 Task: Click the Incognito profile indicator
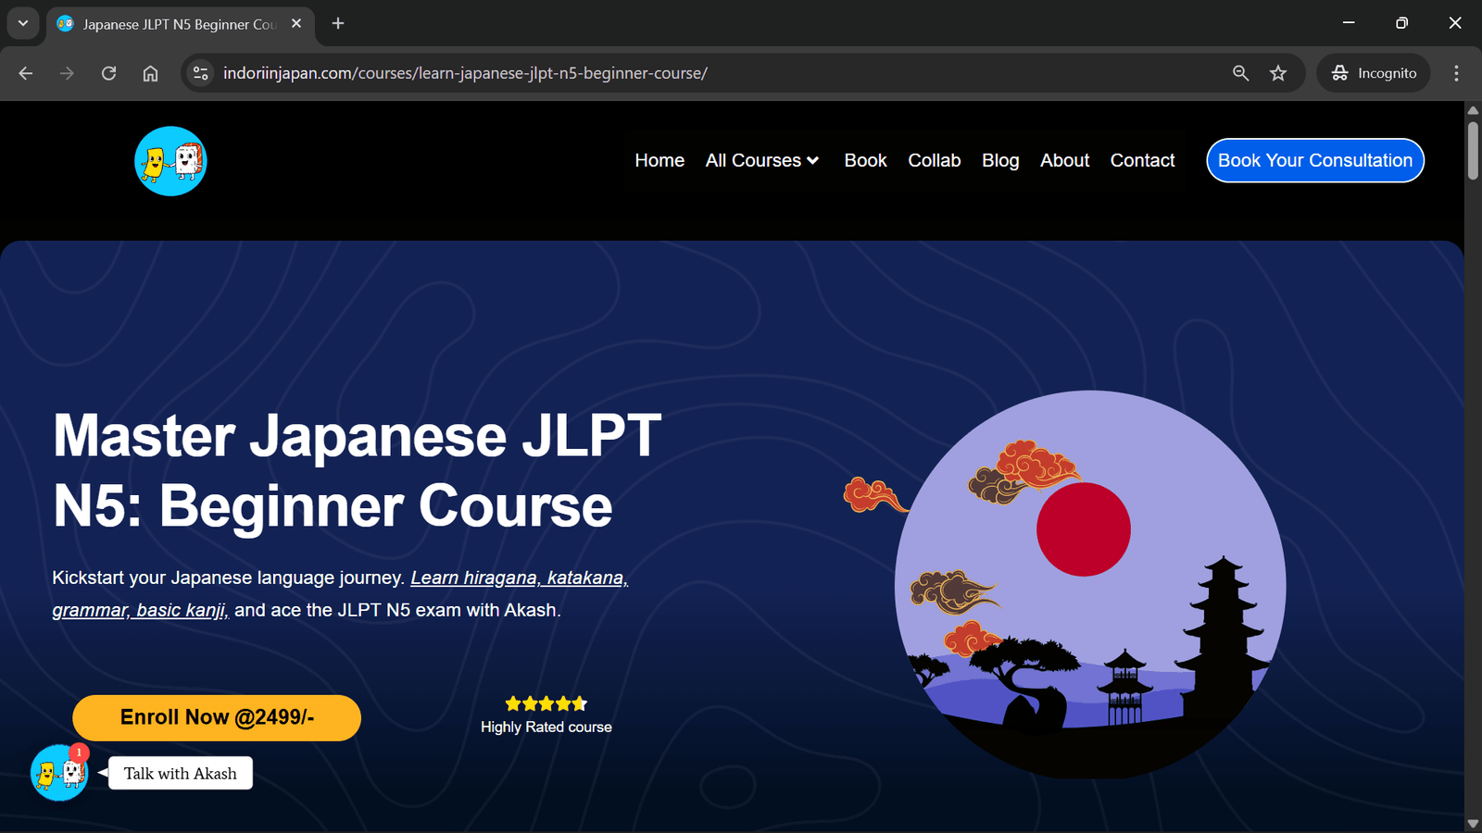(x=1374, y=73)
